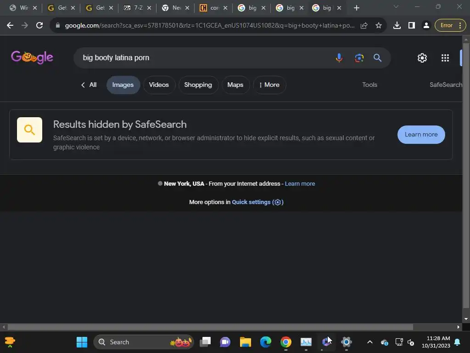
Task: Start voice search with microphone icon
Action: 339,57
